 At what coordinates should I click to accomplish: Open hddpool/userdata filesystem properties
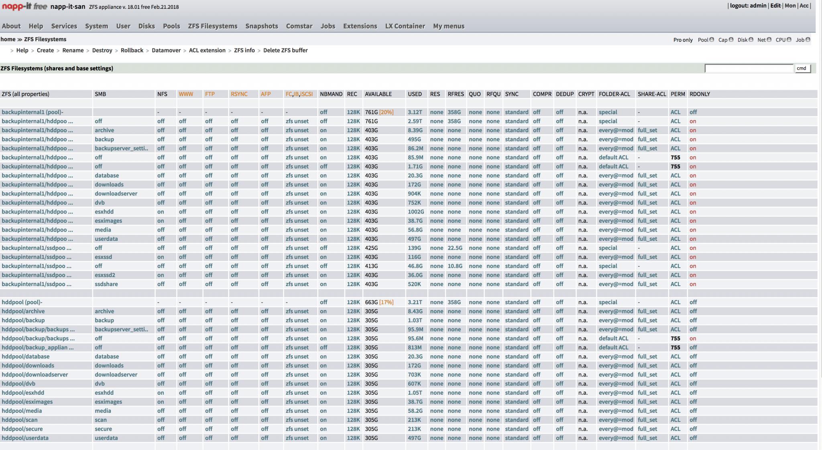(25, 438)
